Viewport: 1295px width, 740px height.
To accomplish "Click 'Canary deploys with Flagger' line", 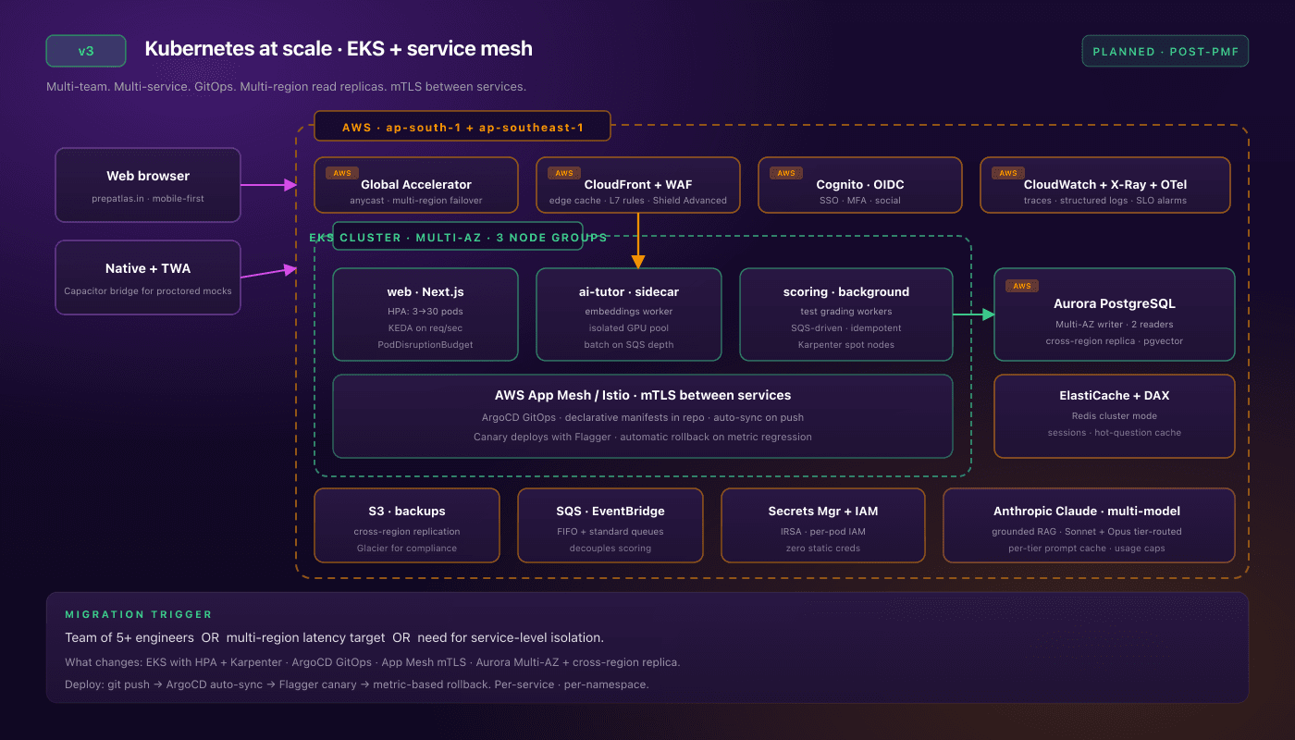I will [x=643, y=437].
